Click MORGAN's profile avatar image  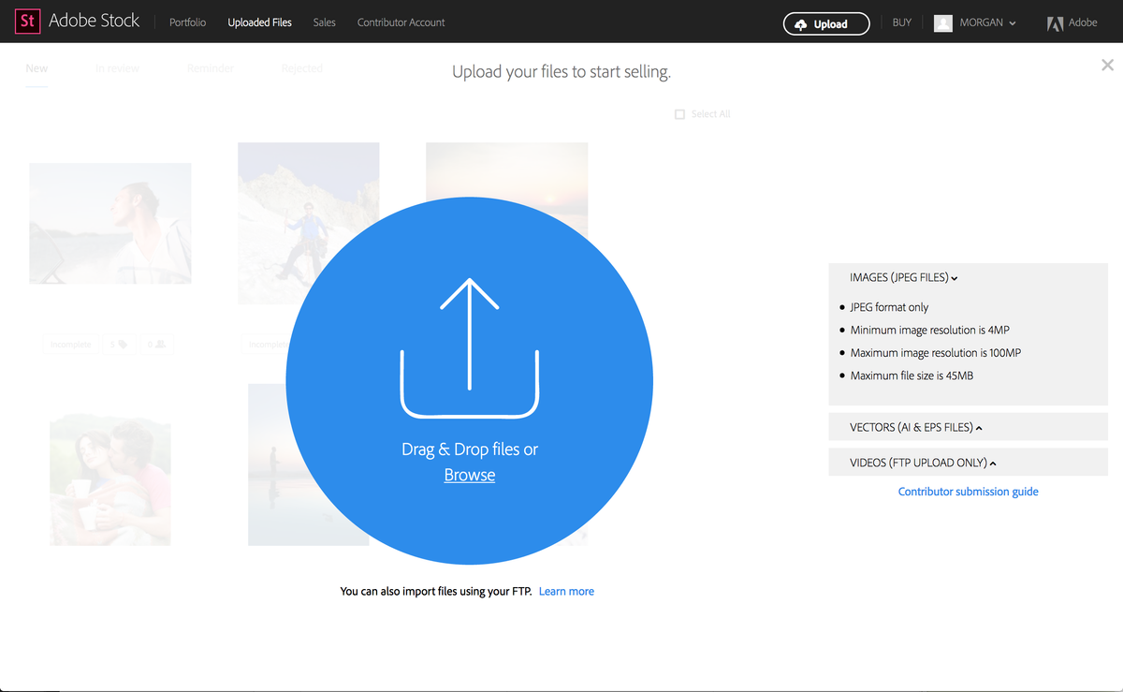pyautogui.click(x=943, y=22)
